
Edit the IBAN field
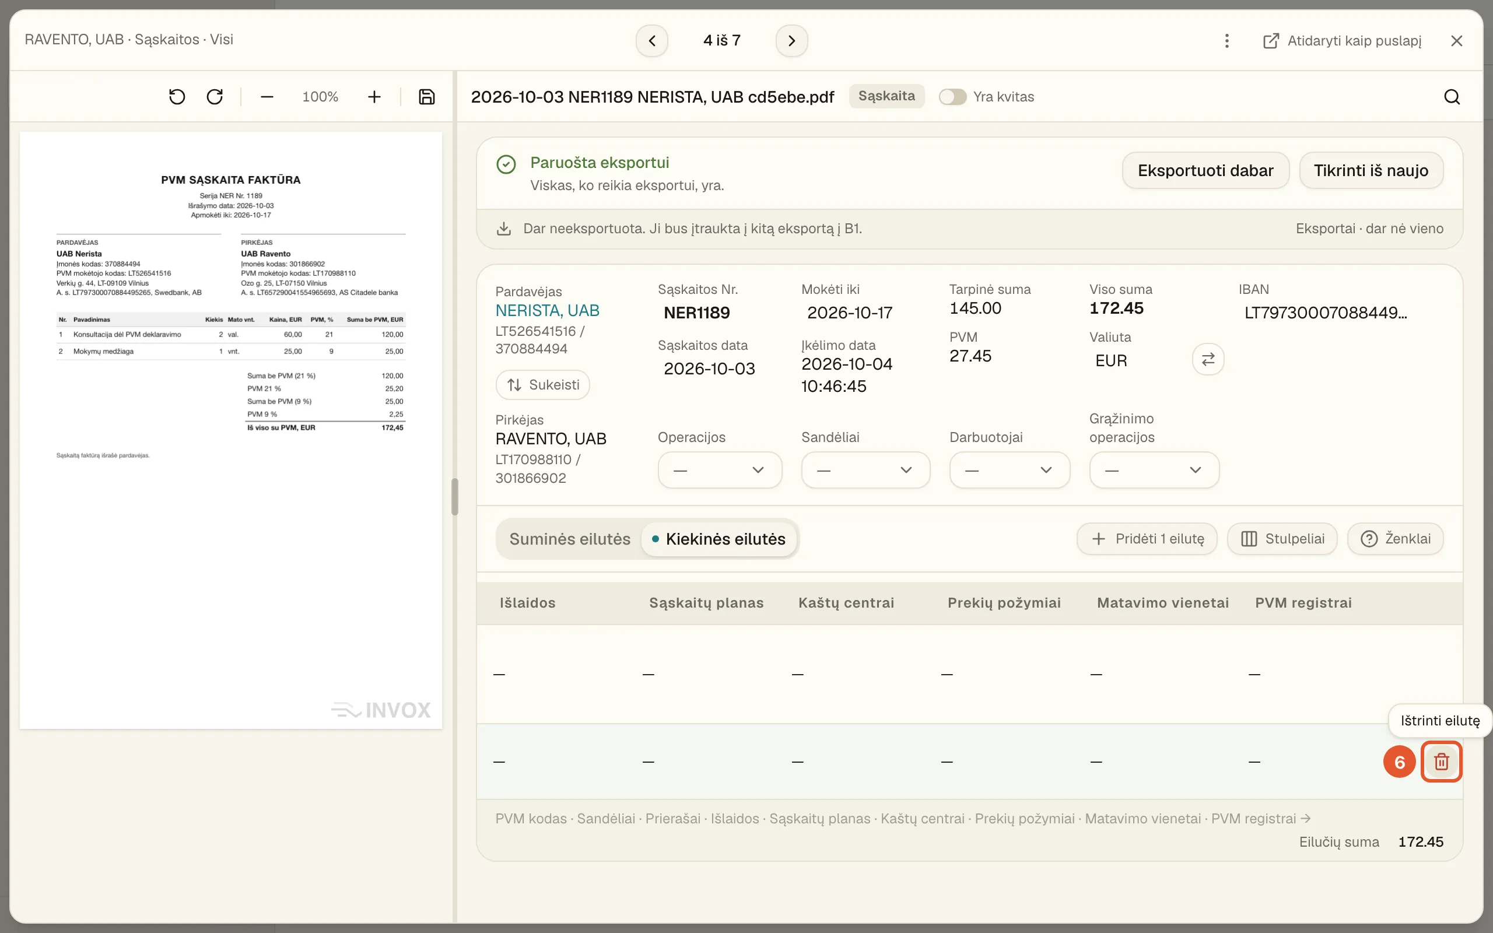click(1326, 313)
